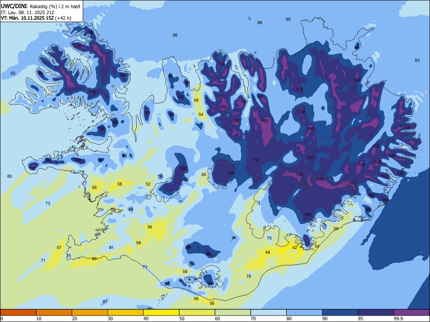Click the map value '95' on the northern peninsula
The image size is (430, 322).
click(x=170, y=76)
